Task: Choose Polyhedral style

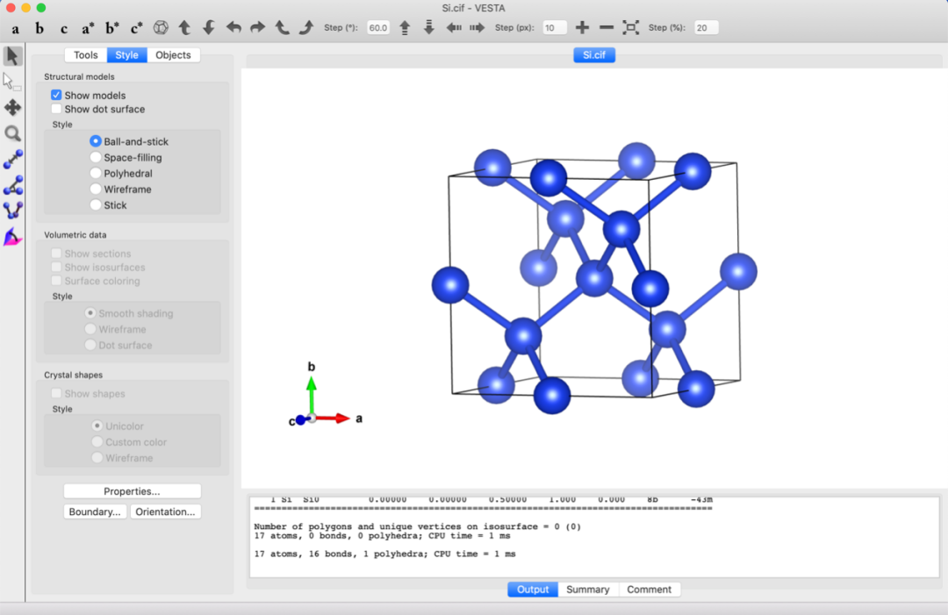Action: tap(96, 174)
